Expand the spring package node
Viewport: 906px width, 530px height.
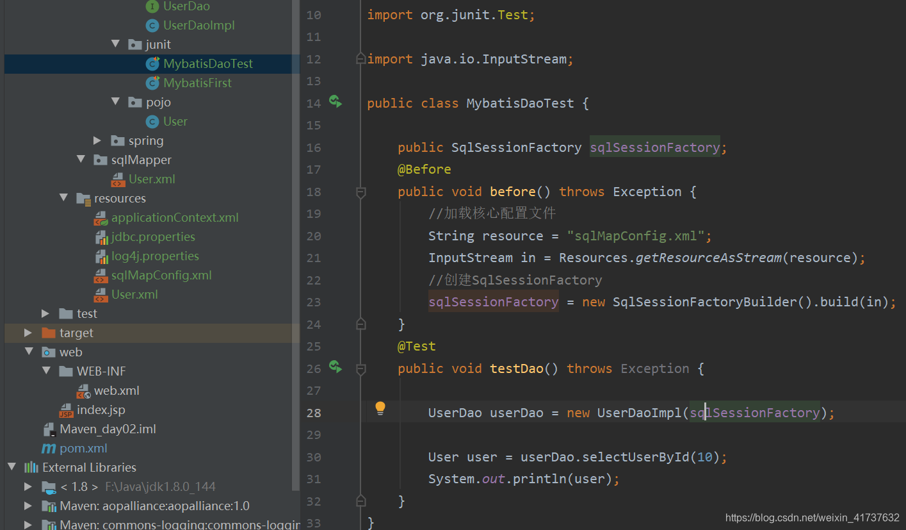coord(97,140)
